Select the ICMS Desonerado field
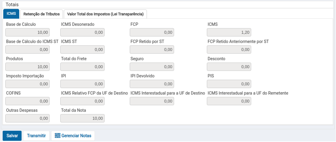This screenshot has height=142, width=336. point(82,33)
